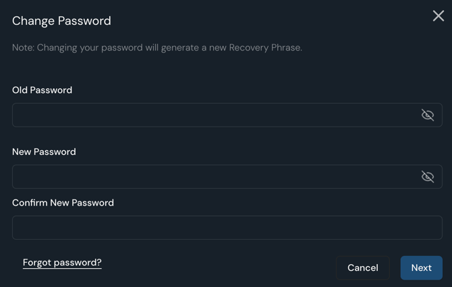
Task: Toggle New Password visibility eye
Action: [x=427, y=177]
